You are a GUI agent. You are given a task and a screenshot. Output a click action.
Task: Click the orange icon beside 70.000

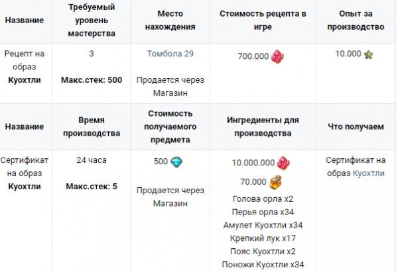[x=275, y=181]
